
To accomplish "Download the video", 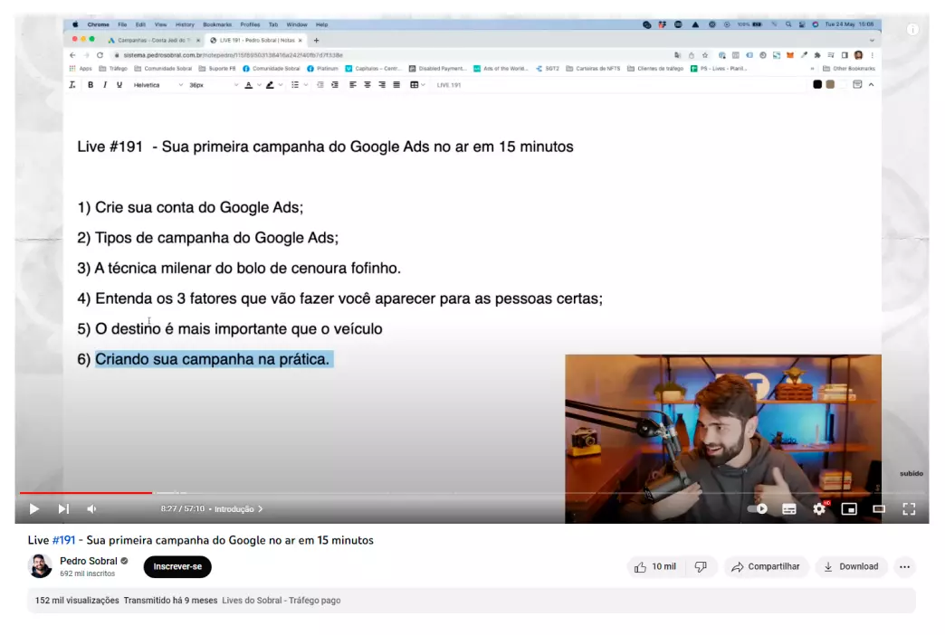I will pyautogui.click(x=851, y=567).
